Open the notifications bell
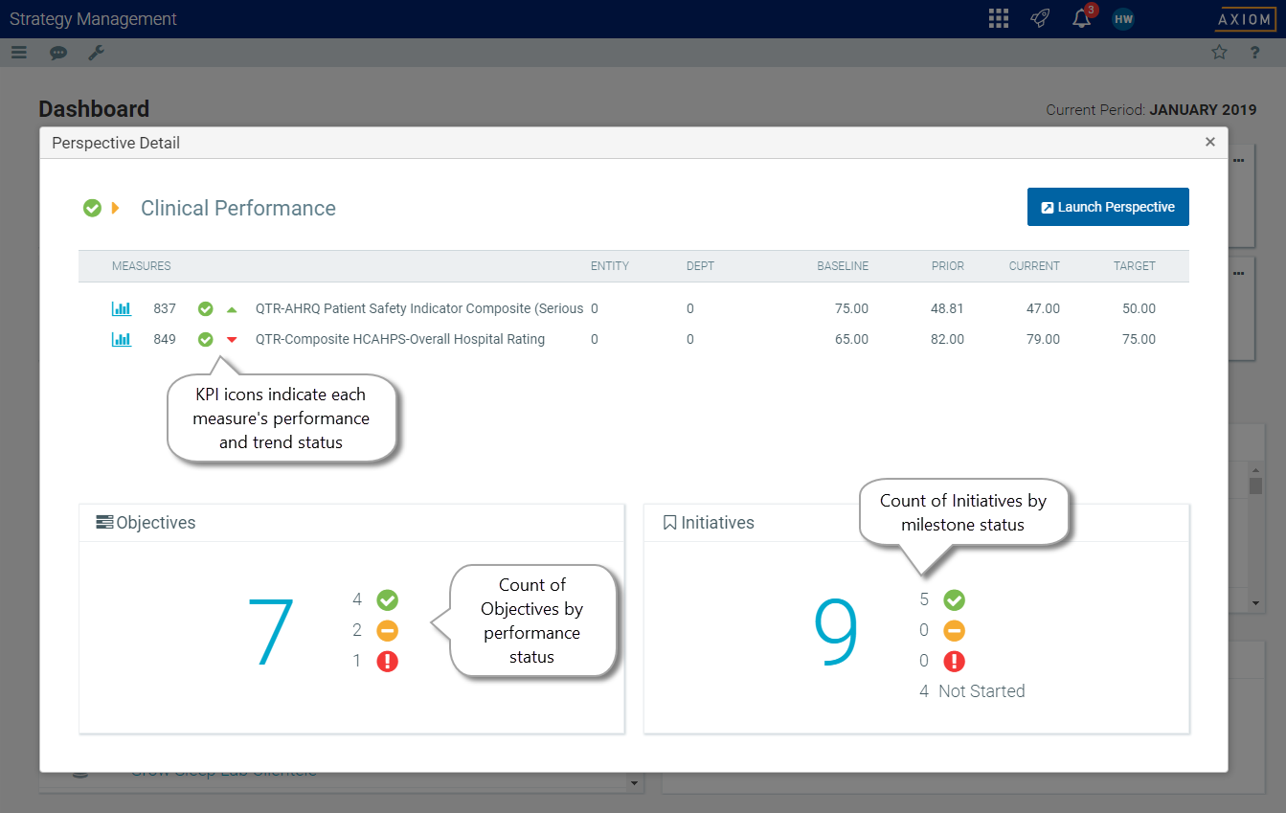The height and width of the screenshot is (813, 1286). (1082, 18)
